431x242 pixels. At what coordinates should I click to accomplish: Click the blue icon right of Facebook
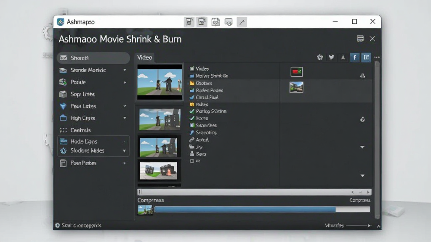click(x=366, y=57)
